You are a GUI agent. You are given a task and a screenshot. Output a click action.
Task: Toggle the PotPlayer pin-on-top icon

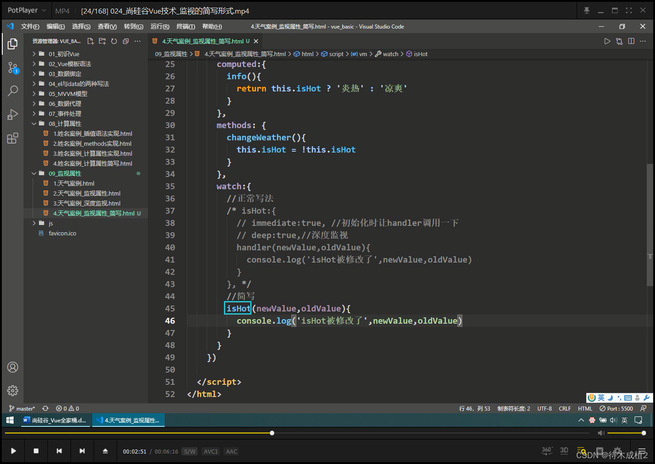click(x=587, y=10)
